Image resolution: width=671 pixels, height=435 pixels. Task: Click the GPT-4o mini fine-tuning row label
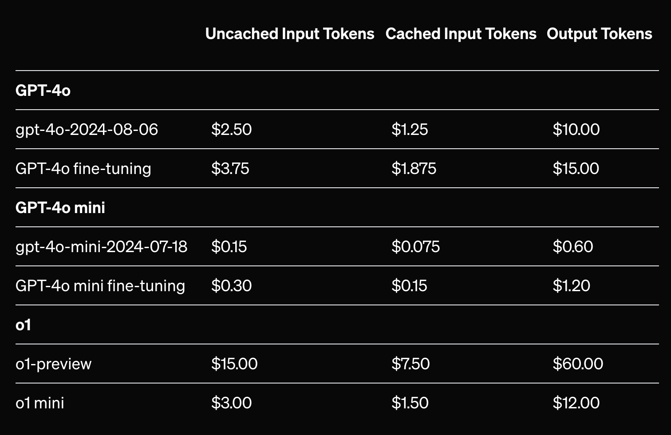tap(100, 286)
